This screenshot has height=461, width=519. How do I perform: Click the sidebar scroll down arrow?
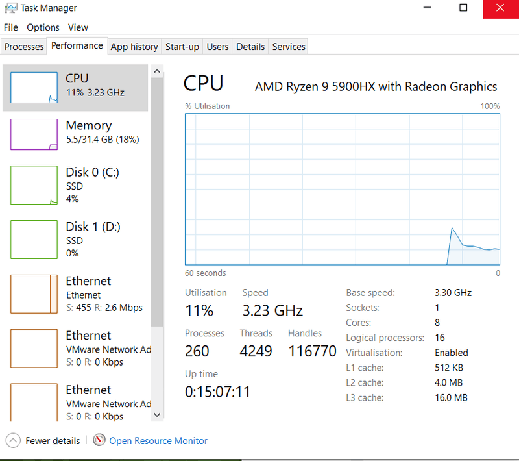coord(157,414)
